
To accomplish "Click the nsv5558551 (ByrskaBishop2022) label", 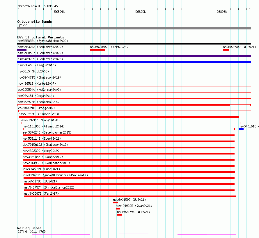I will coord(43,41).
